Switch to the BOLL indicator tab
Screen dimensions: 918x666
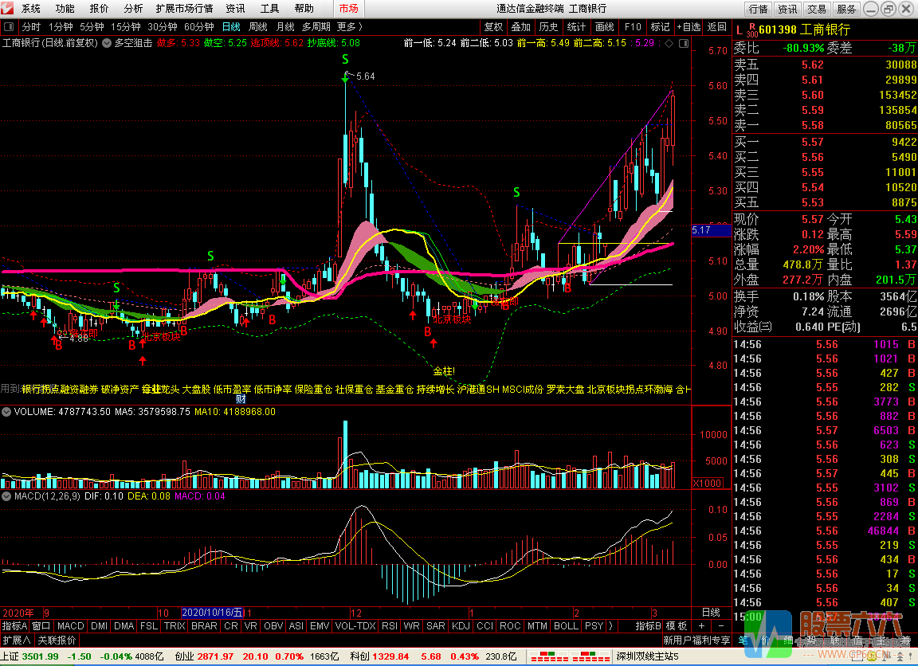pos(566,625)
